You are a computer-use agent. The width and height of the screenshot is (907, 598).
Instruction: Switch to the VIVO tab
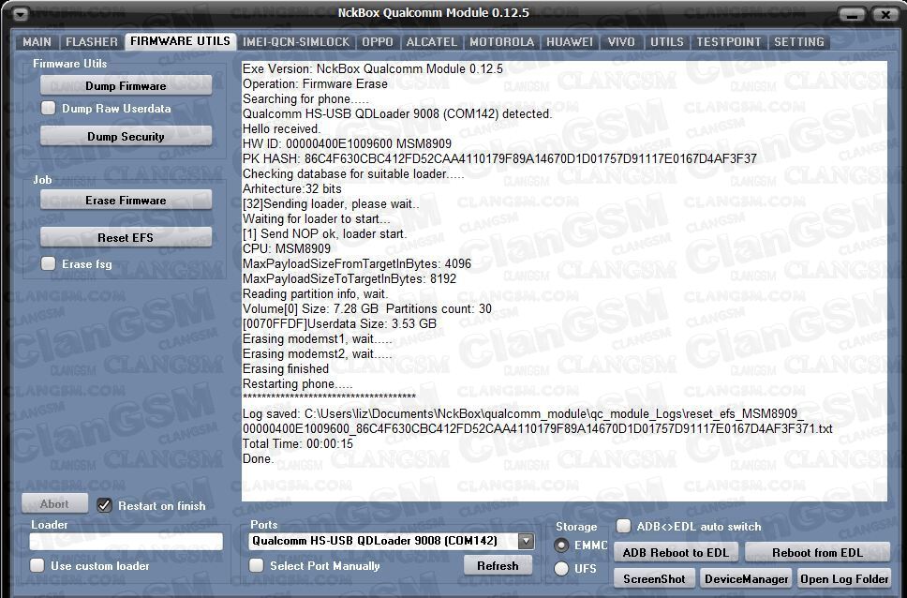pyautogui.click(x=621, y=42)
